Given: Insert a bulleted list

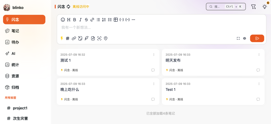Looking at the screenshot, I should coord(98,20).
